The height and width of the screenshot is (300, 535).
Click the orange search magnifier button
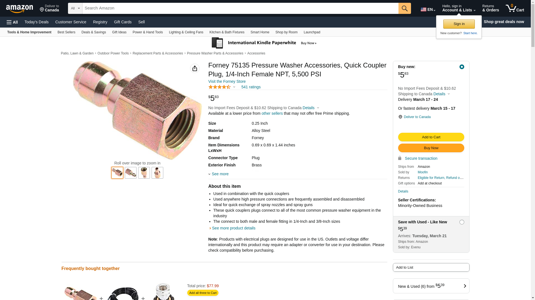pos(405,8)
